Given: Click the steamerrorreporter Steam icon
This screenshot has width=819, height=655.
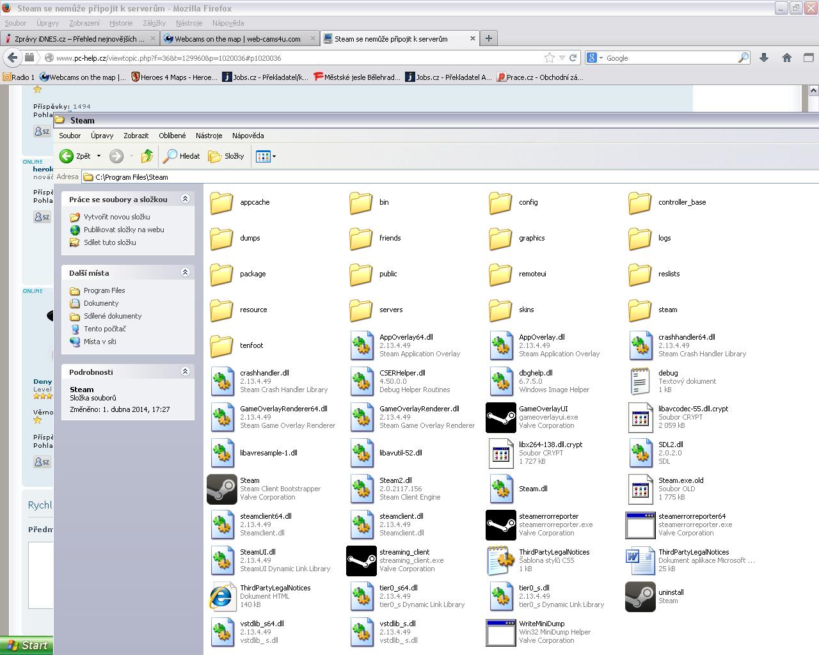Looking at the screenshot, I should pos(500,525).
